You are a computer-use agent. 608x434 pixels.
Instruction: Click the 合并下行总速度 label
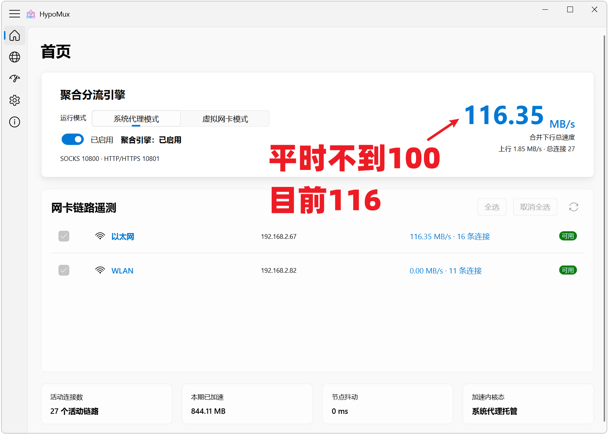552,137
